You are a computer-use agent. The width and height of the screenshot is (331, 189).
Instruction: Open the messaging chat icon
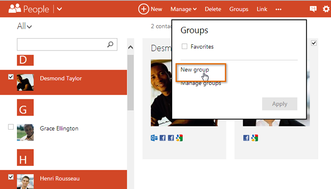(x=313, y=9)
